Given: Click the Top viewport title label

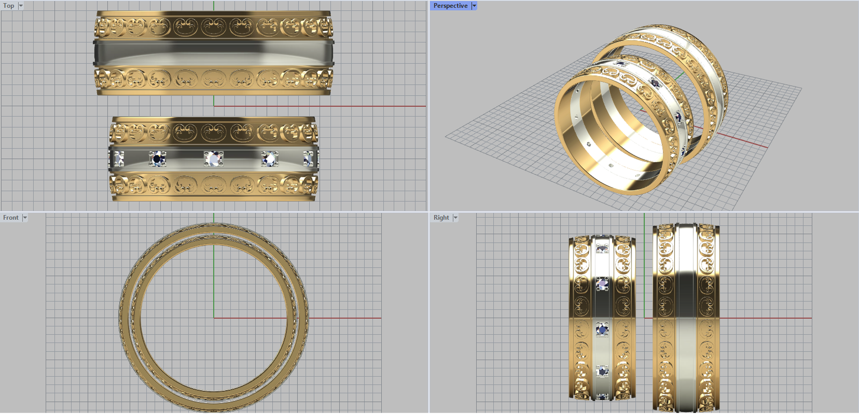Looking at the screenshot, I should [x=9, y=5].
